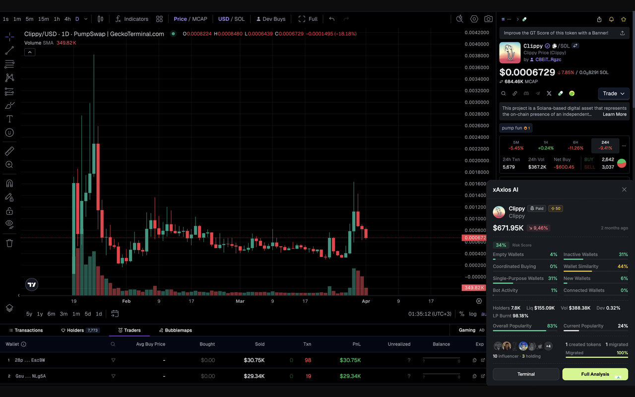Toggle percent scale on price axis
Viewport: 635px width, 397px height.
coord(462,314)
